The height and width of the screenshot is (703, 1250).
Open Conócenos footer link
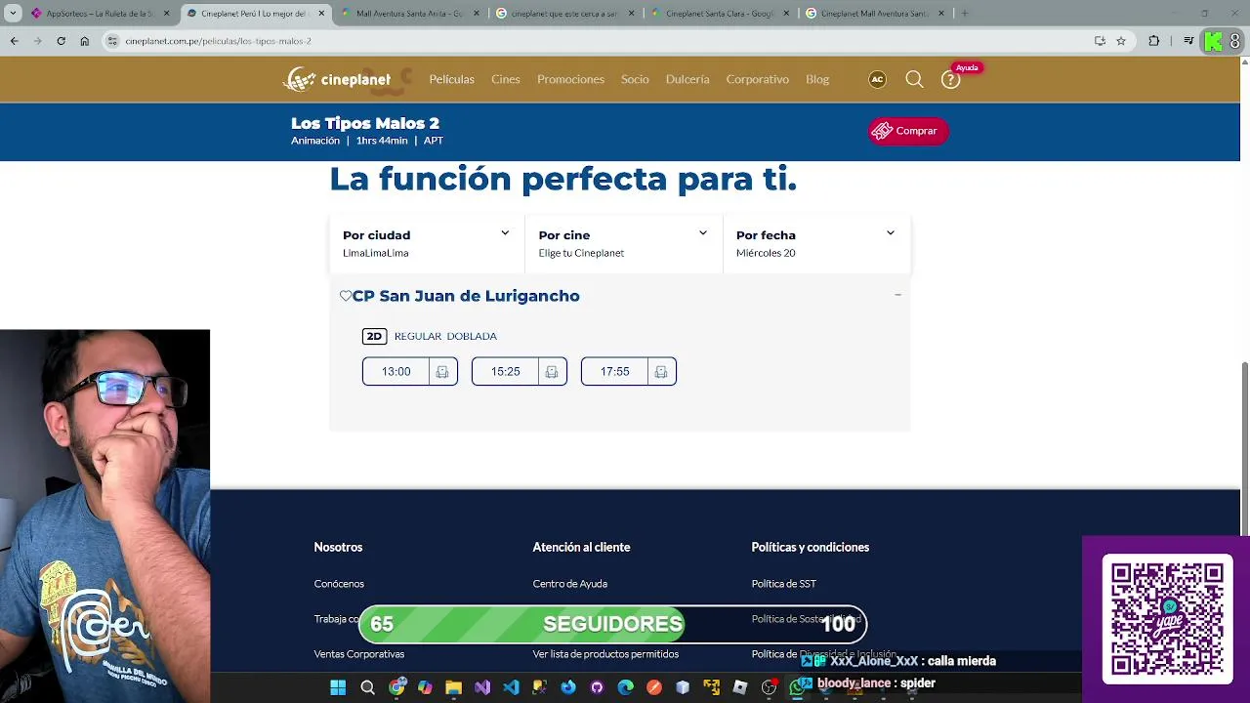(339, 584)
